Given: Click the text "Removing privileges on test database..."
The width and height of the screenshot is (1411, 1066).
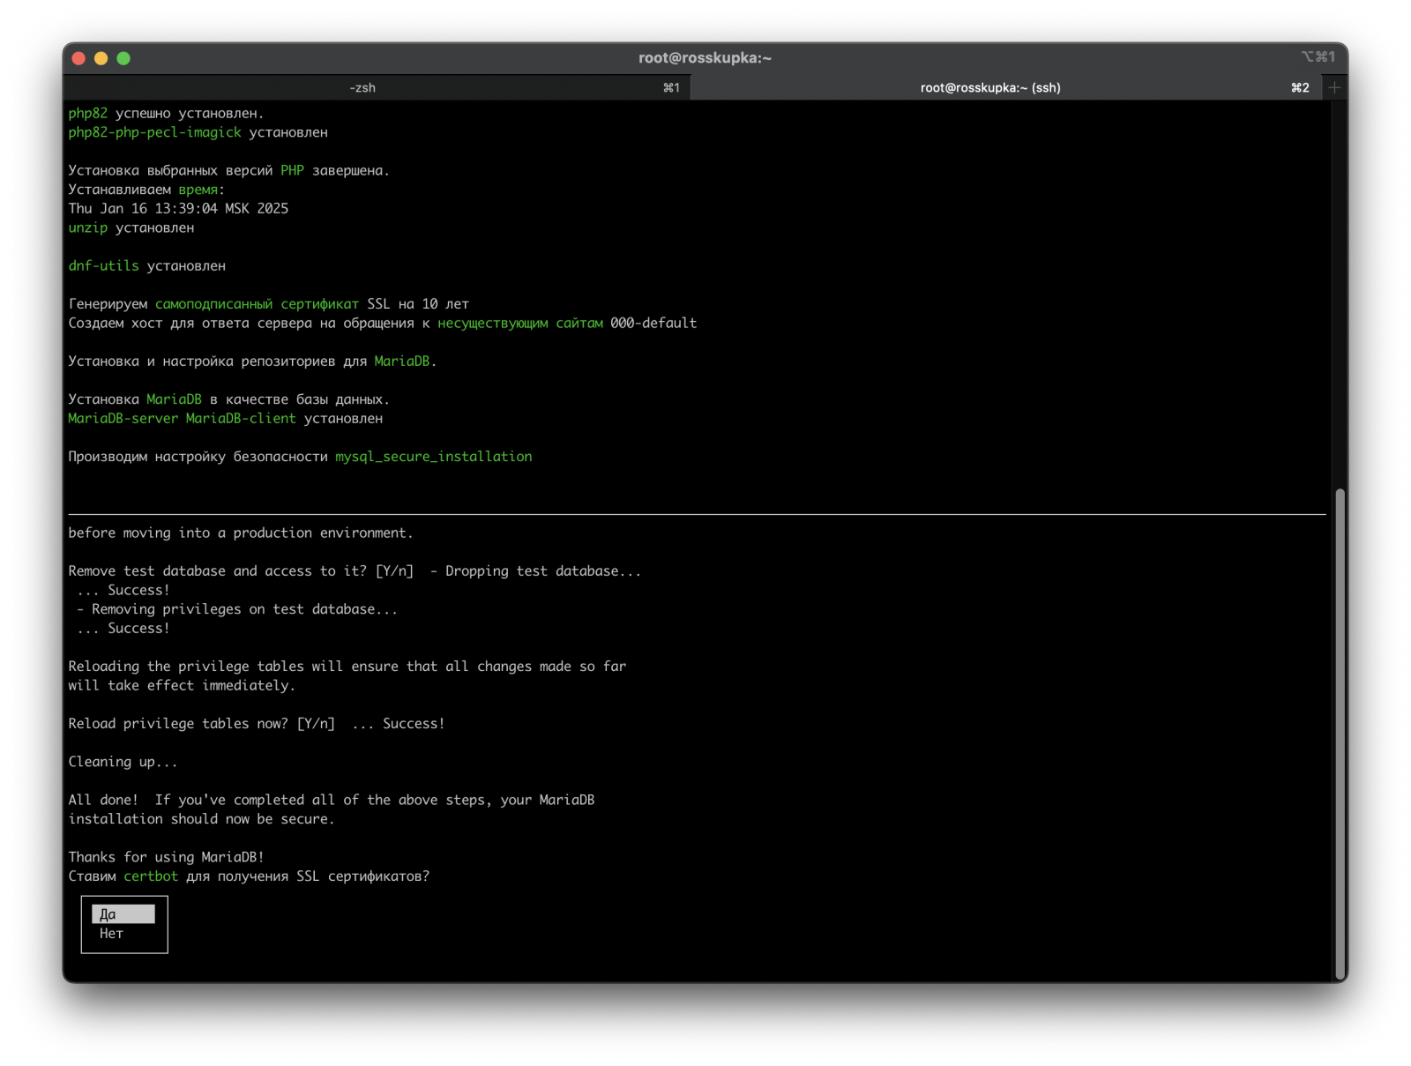Looking at the screenshot, I should click(x=244, y=609).
